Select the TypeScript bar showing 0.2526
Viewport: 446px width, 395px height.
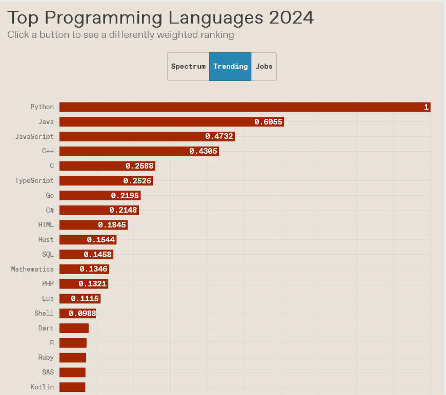point(106,181)
